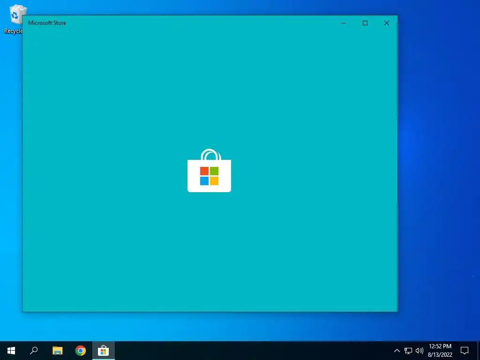Image resolution: width=480 pixels, height=360 pixels.
Task: Maximize the Microsoft Store window
Action: point(365,23)
